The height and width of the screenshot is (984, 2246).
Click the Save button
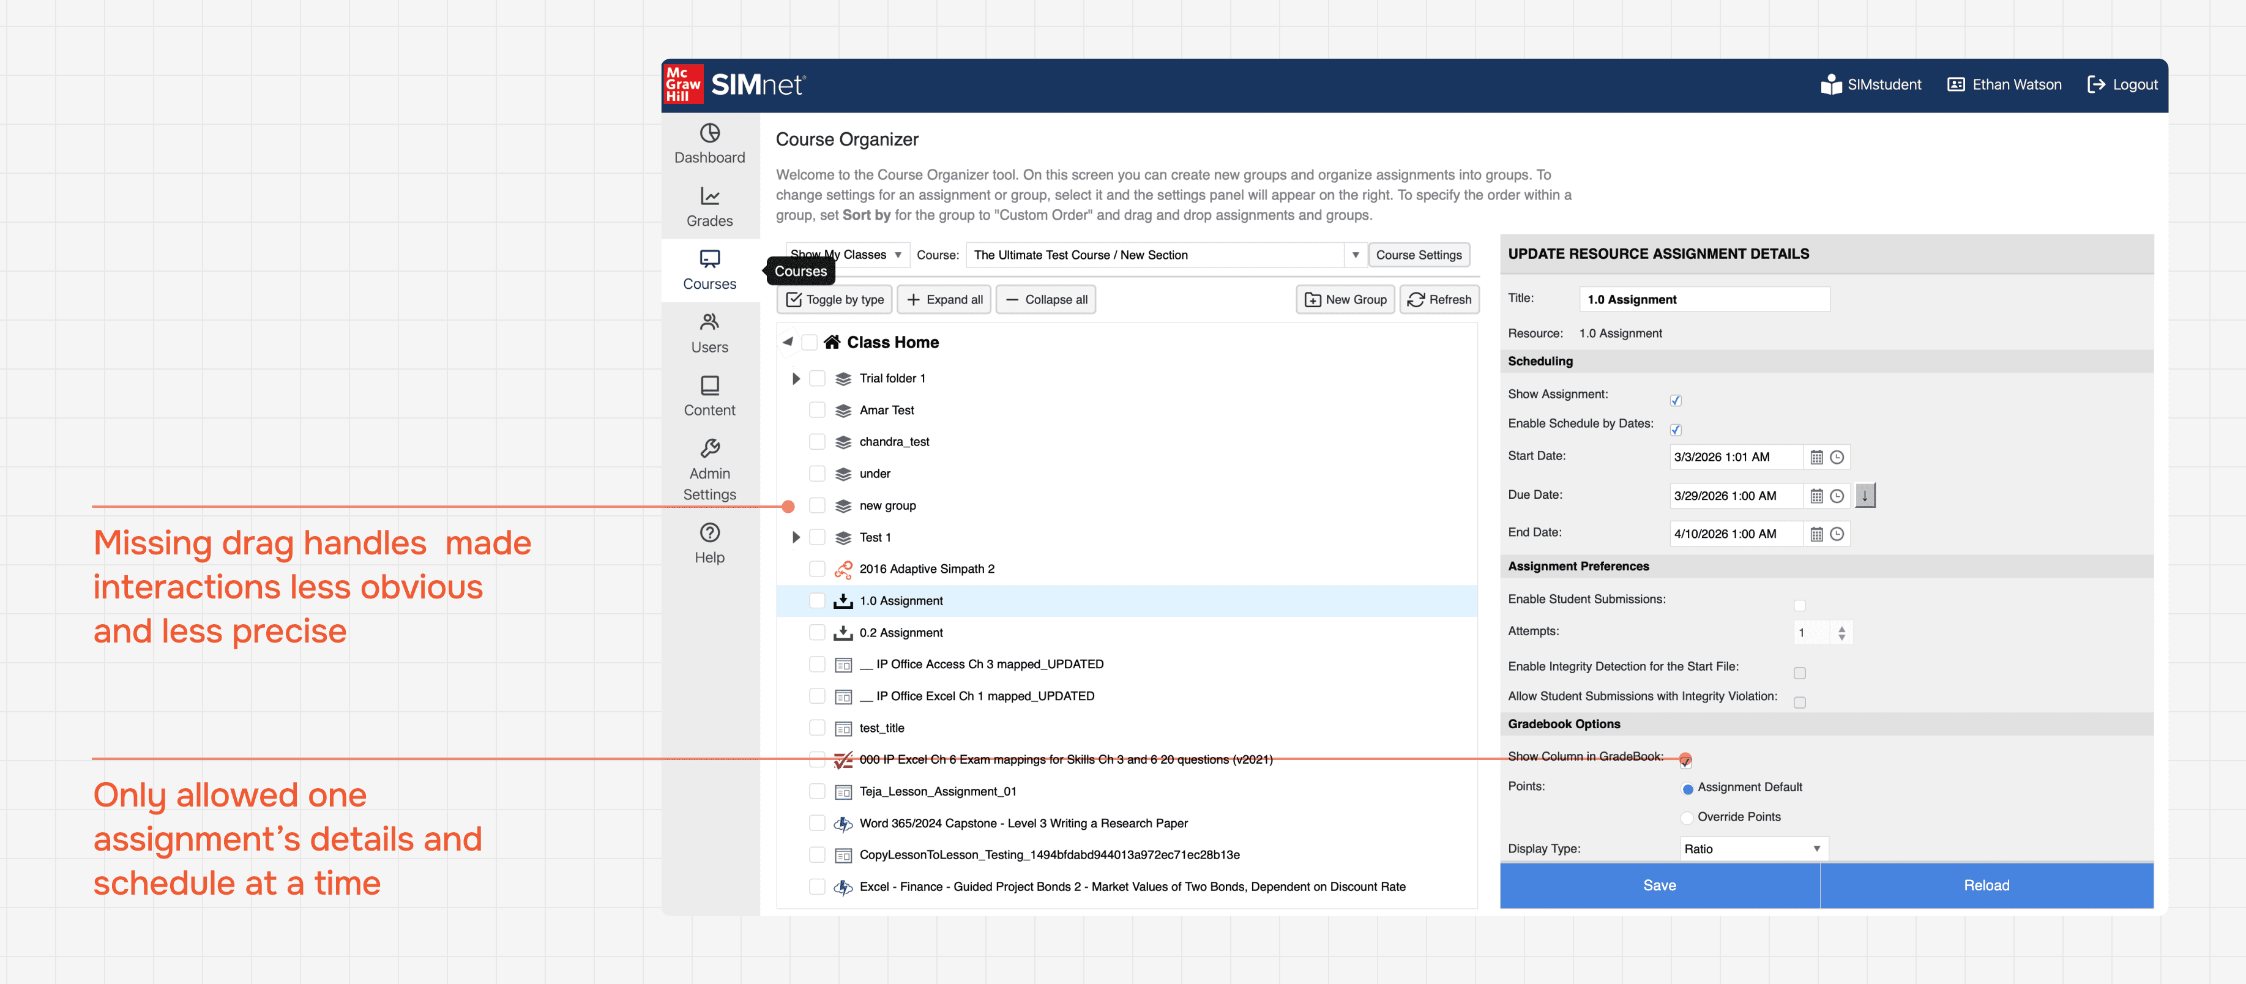pyautogui.click(x=1658, y=885)
